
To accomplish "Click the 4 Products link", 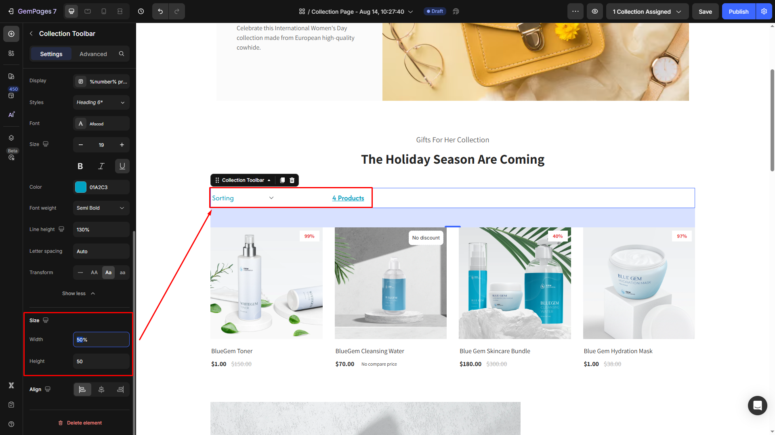I will (x=348, y=198).
